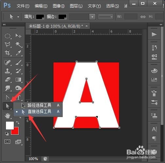Swap foreground and background colors
Screen dimensions: 165x163
pos(18,123)
